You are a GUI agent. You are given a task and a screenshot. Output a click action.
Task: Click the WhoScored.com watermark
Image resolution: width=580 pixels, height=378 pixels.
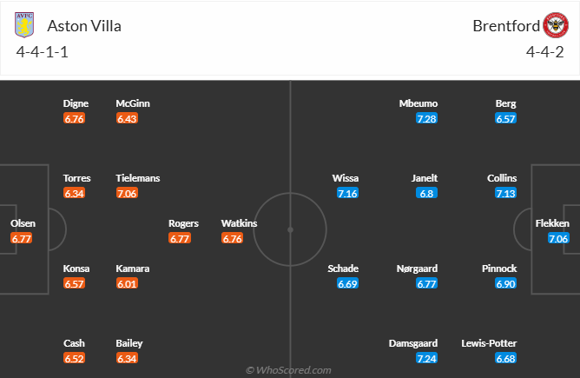click(x=288, y=370)
